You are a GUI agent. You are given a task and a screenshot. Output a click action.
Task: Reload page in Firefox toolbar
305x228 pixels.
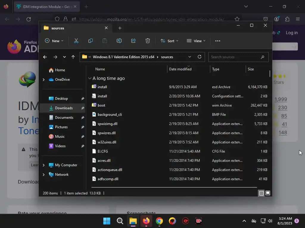pos(29,19)
